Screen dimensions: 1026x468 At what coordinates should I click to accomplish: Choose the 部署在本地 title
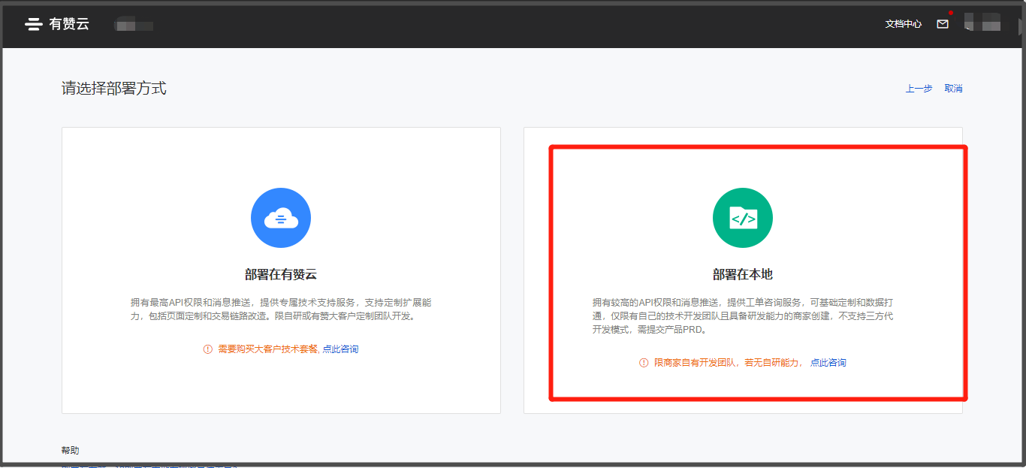pyautogui.click(x=743, y=275)
